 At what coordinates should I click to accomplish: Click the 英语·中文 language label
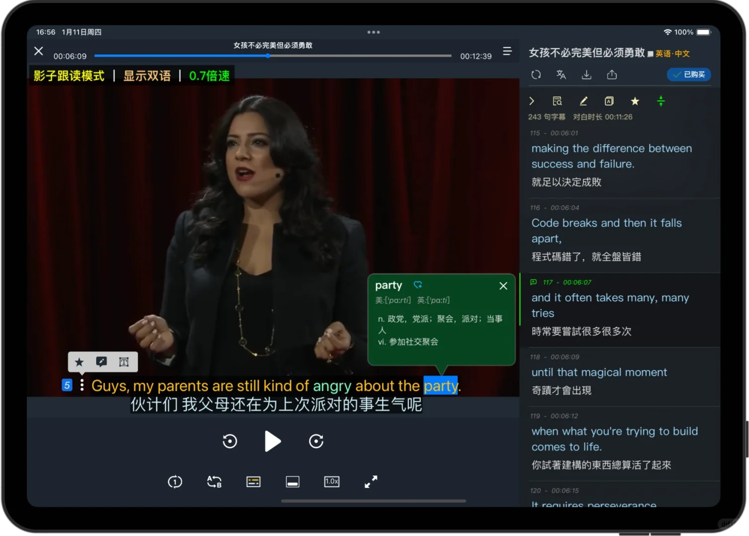coord(673,54)
